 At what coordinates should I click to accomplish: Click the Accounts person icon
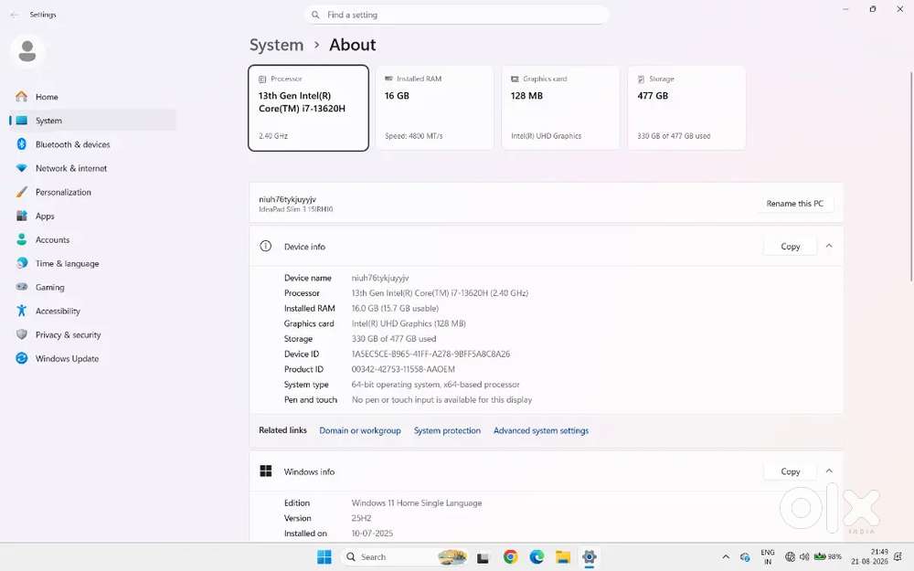[22, 239]
